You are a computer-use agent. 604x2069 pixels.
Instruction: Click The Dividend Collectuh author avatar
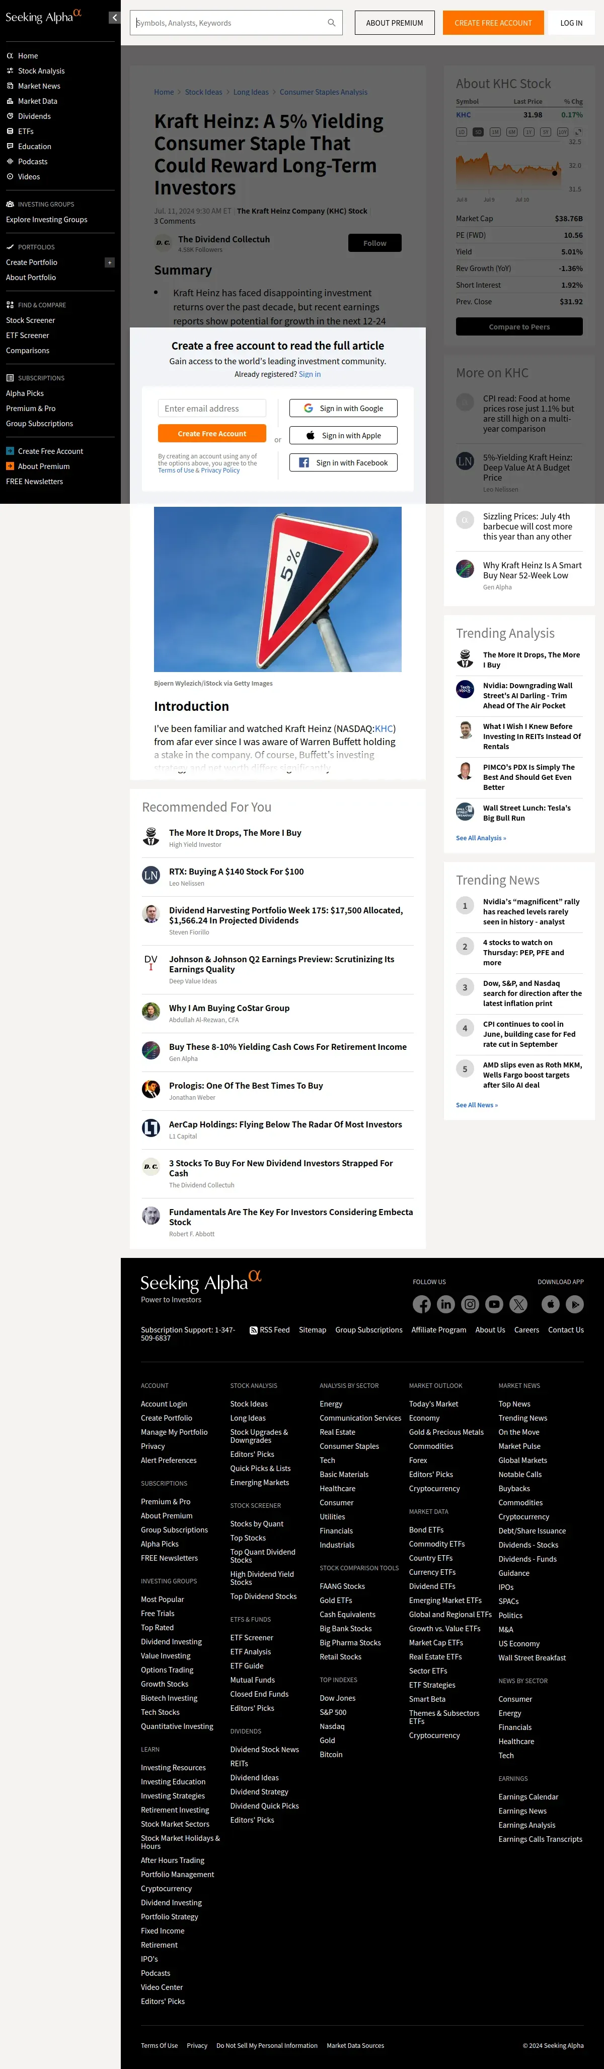[163, 242]
